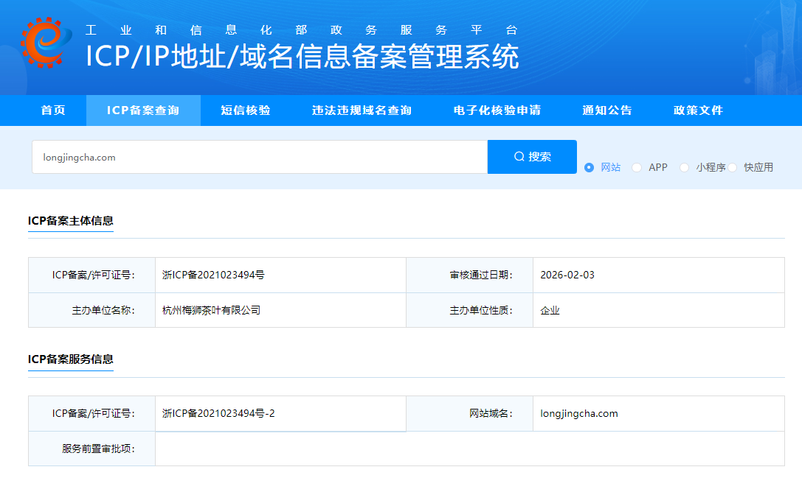Viewport: 802px width, 478px height.
Task: Click the longjingcha.com search input field
Action: [x=259, y=157]
